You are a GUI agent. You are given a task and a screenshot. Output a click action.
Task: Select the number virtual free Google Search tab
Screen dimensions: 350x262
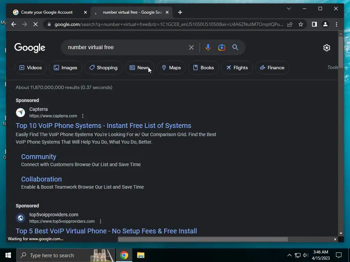pyautogui.click(x=132, y=12)
